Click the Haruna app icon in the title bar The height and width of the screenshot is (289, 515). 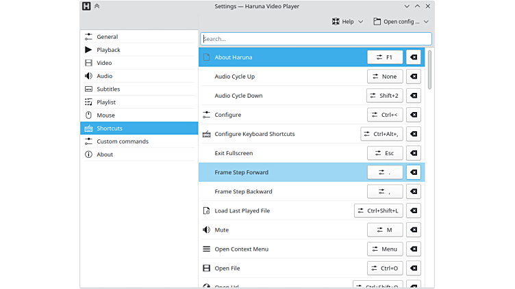[x=86, y=6]
